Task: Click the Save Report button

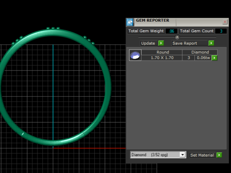Action: [190, 43]
